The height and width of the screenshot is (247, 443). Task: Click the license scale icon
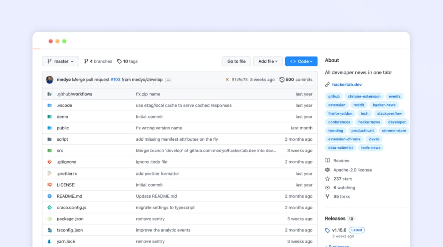click(327, 170)
